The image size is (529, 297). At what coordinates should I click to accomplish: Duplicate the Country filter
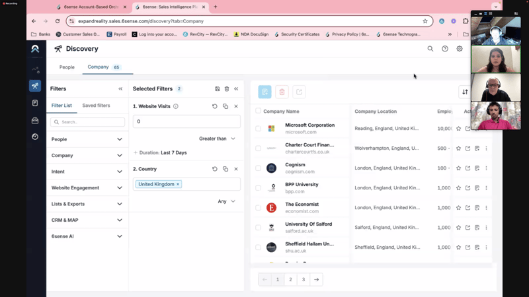225,169
